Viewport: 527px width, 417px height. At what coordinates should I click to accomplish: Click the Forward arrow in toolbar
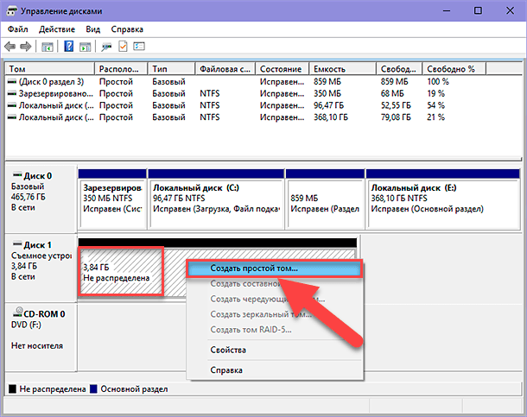26,46
